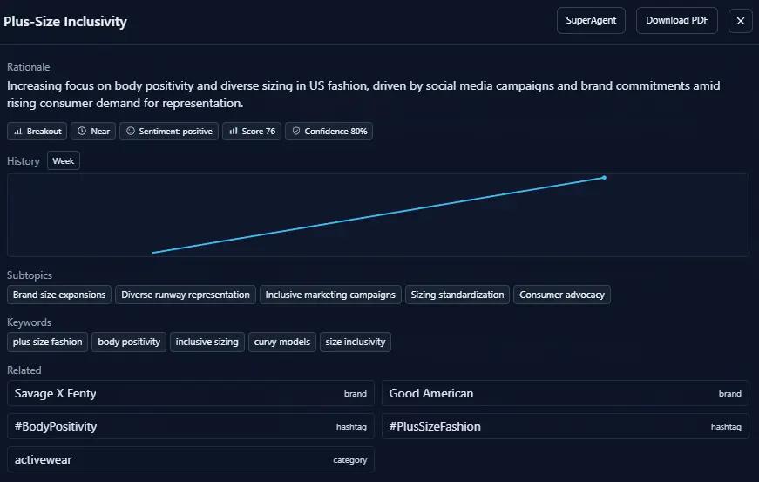This screenshot has height=482, width=759.
Task: Download the report as PDF
Action: [x=676, y=21]
